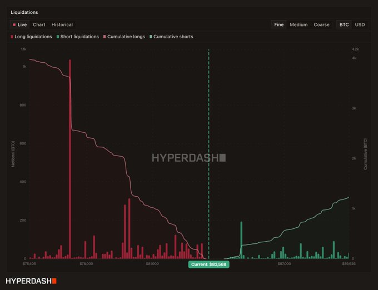The height and width of the screenshot is (290, 378).
Task: Select Fine granularity
Action: click(278, 24)
